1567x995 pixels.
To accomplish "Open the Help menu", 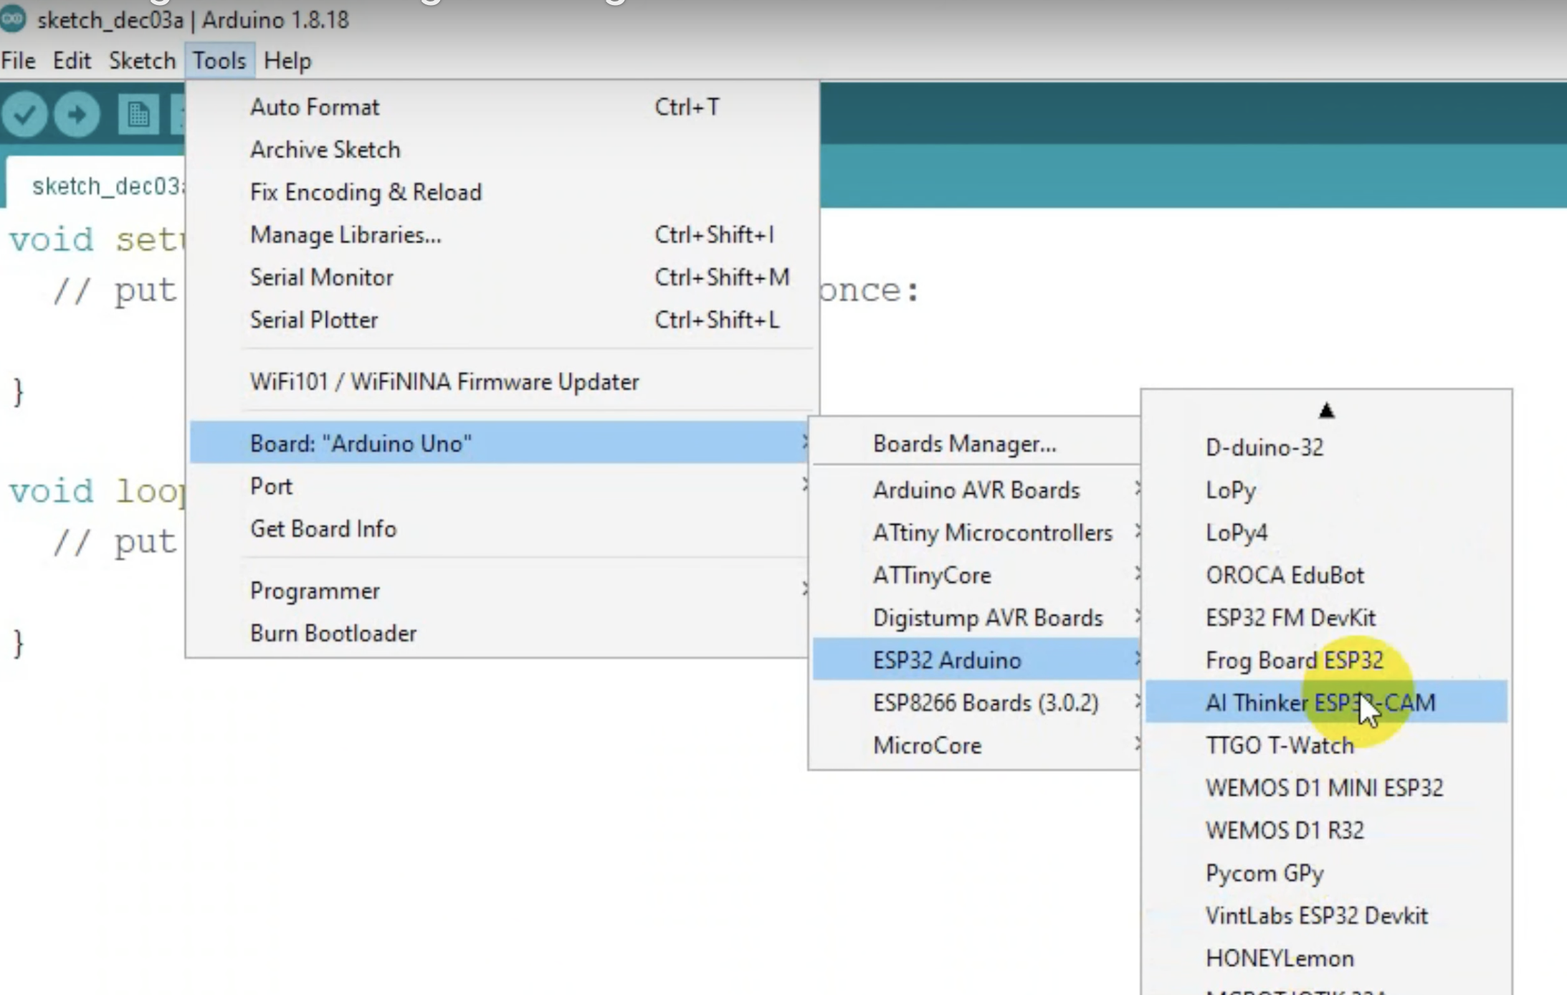I will coord(287,61).
